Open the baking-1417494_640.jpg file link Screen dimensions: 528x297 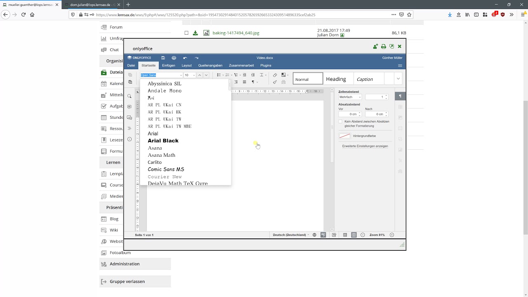pyautogui.click(x=236, y=33)
